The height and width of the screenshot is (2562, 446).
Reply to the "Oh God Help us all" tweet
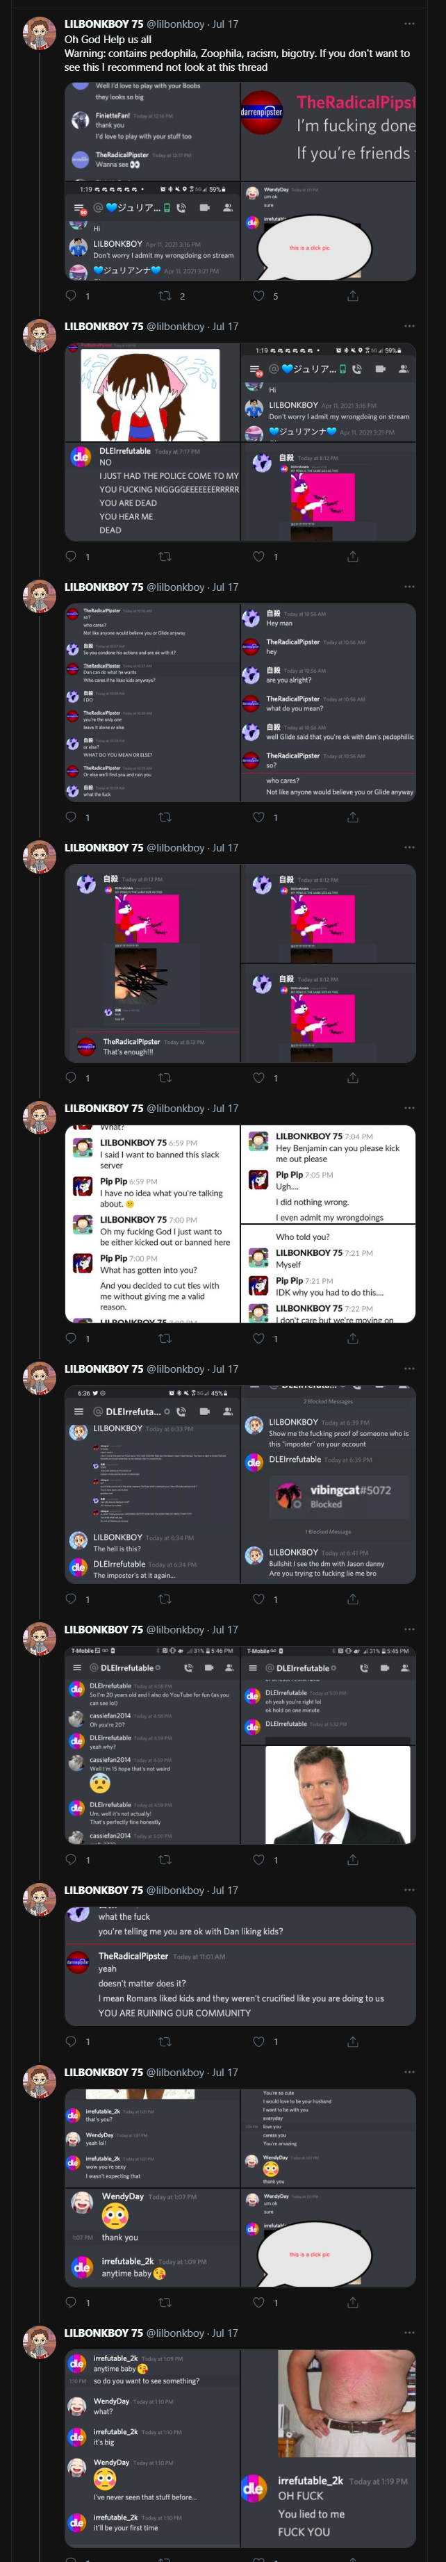pyautogui.click(x=71, y=295)
